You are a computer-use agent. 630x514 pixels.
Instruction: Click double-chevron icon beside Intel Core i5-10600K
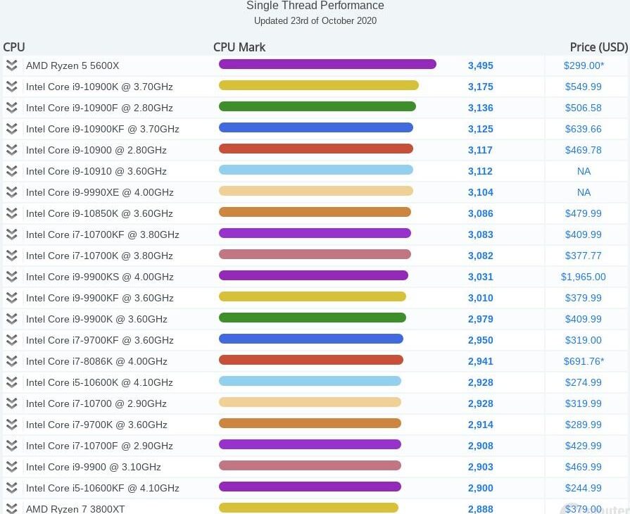pos(11,382)
